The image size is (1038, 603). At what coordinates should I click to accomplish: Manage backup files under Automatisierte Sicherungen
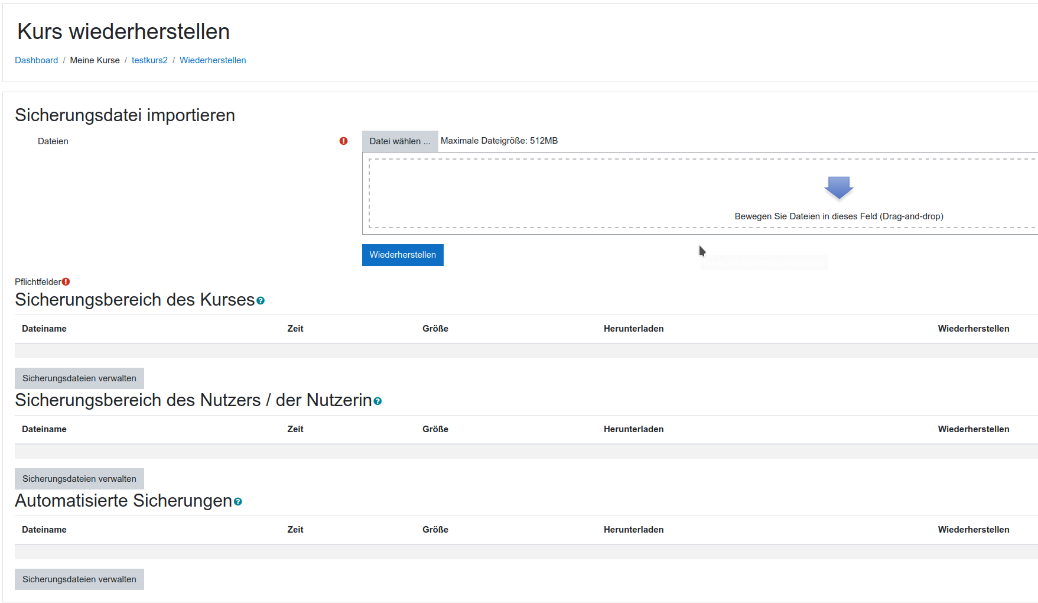(79, 579)
